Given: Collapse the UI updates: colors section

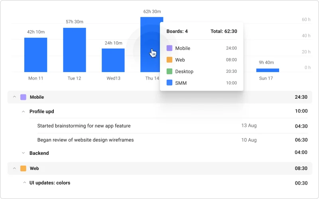Looking at the screenshot, I should pos(24,183).
